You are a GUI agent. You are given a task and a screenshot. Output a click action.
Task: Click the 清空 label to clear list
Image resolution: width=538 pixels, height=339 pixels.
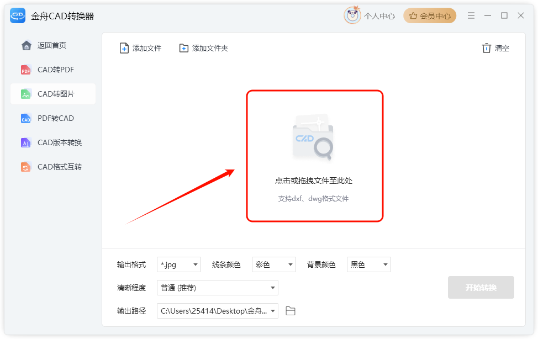[x=502, y=48]
